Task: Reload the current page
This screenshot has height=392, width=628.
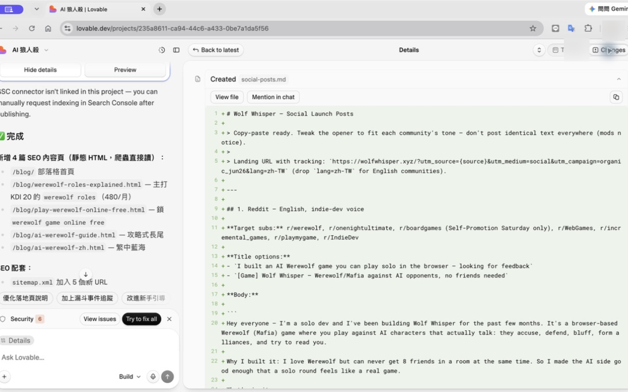Action: [x=32, y=28]
